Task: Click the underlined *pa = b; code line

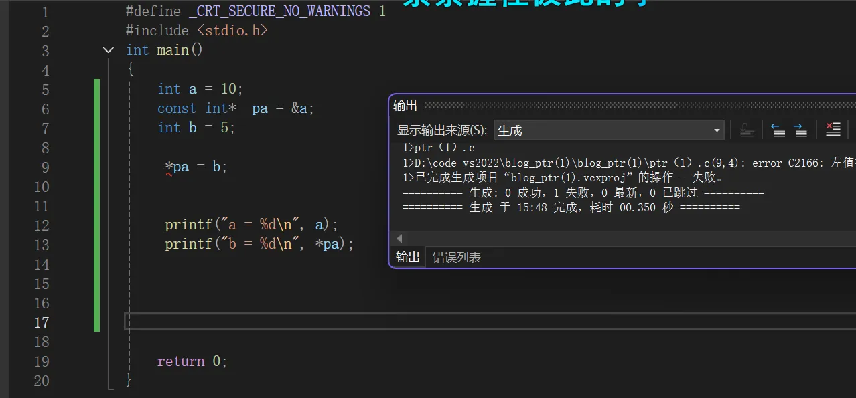Action: point(196,167)
